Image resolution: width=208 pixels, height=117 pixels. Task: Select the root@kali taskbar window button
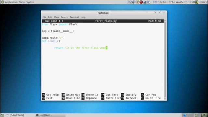[50, 115]
